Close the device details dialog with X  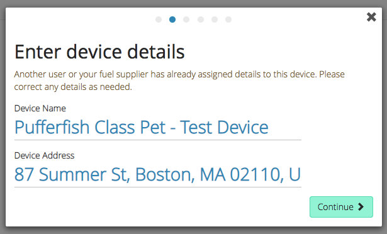point(371,17)
